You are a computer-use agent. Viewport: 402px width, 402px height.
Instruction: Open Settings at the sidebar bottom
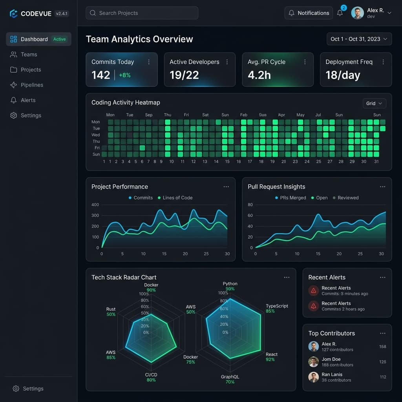(28, 388)
